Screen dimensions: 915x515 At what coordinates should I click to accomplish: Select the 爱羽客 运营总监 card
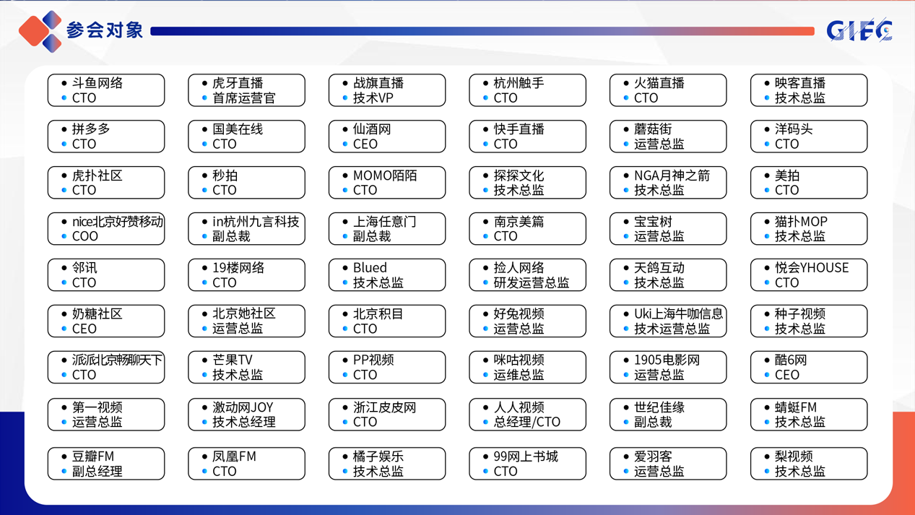pos(668,464)
